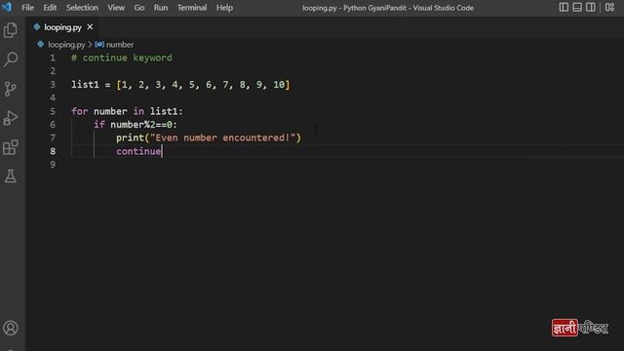Close the looping.py tab

(x=90, y=27)
